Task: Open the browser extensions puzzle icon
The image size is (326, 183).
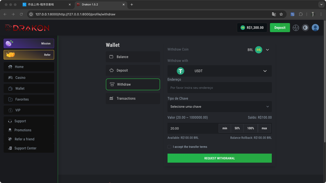Action: (301, 14)
